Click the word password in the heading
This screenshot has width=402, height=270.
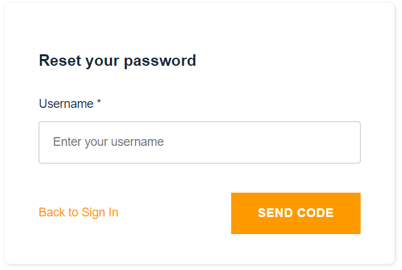160,62
